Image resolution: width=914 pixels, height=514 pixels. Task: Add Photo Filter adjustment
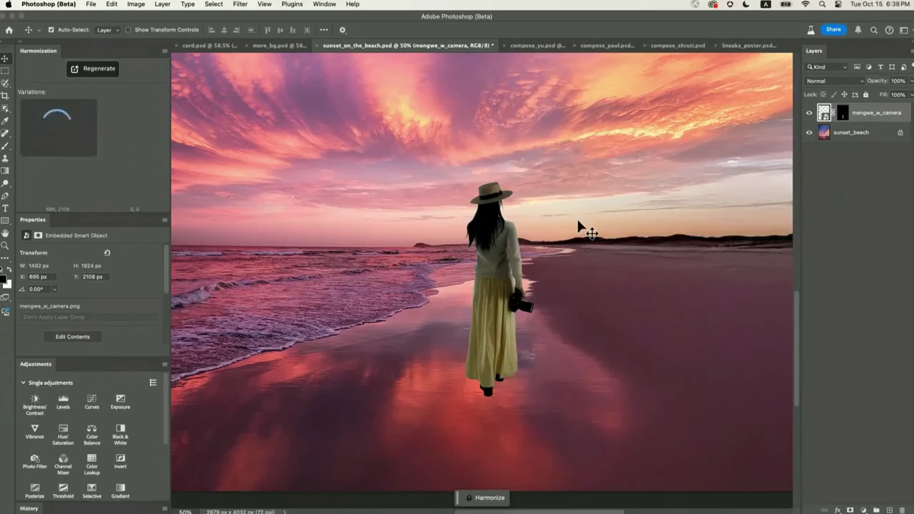[34, 461]
